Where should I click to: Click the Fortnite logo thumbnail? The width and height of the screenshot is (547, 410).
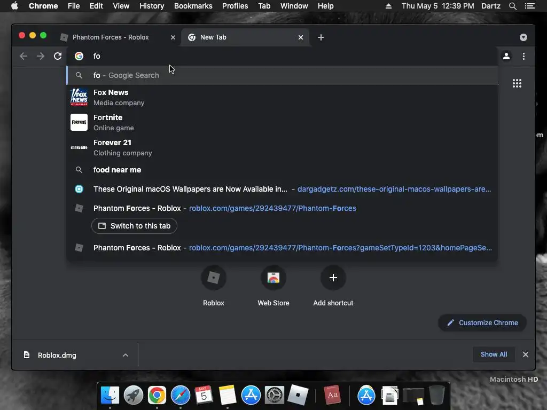click(79, 122)
